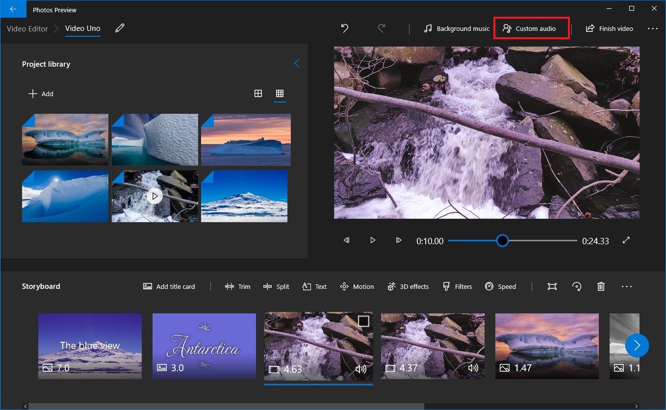Viewport: 666px width, 410px height.
Task: Click the Finish video button
Action: [x=609, y=28]
